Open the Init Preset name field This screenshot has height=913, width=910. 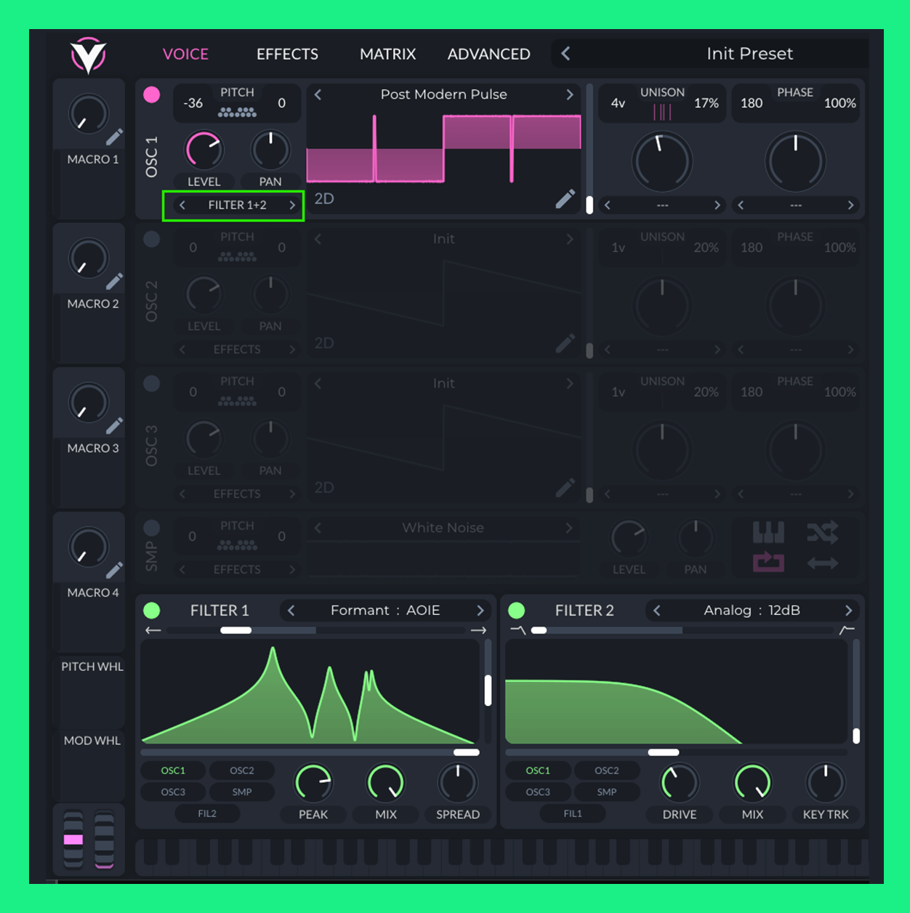click(x=749, y=54)
